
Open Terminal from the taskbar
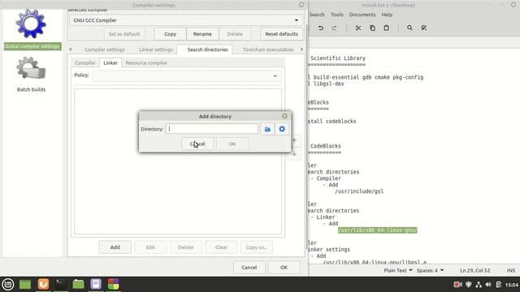(60, 284)
